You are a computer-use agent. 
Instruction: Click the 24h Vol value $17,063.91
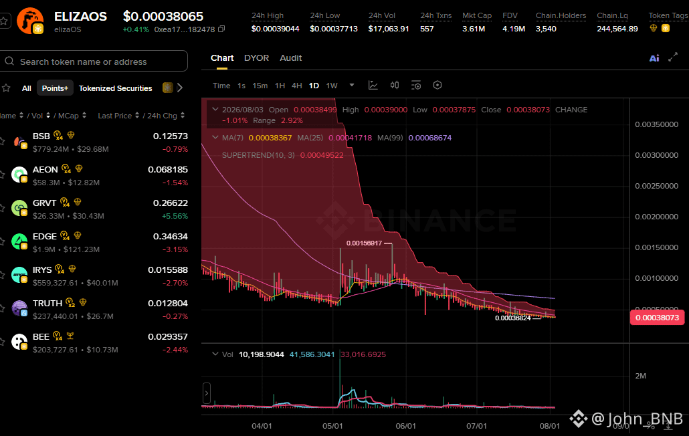pyautogui.click(x=389, y=29)
